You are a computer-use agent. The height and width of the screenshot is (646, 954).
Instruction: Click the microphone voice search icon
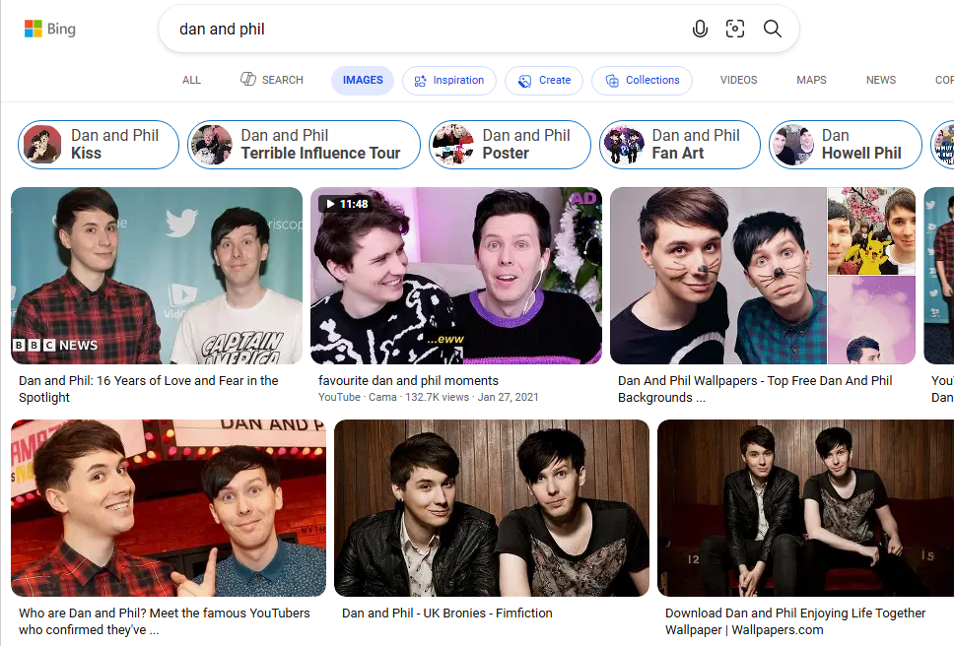click(x=700, y=29)
